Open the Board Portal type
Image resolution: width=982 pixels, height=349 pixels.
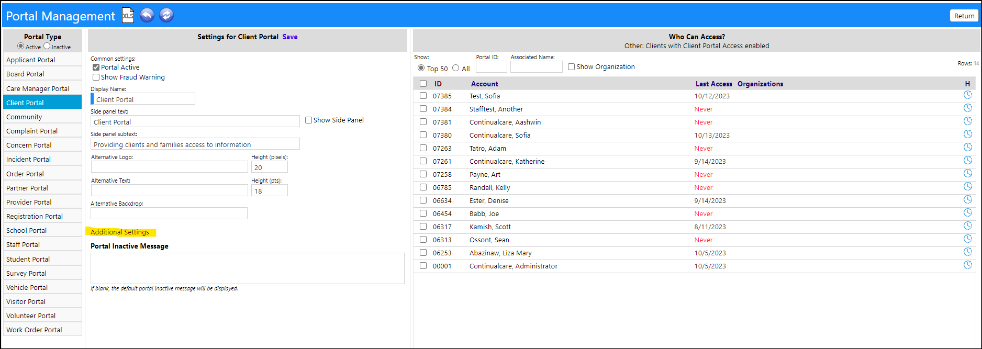point(42,74)
